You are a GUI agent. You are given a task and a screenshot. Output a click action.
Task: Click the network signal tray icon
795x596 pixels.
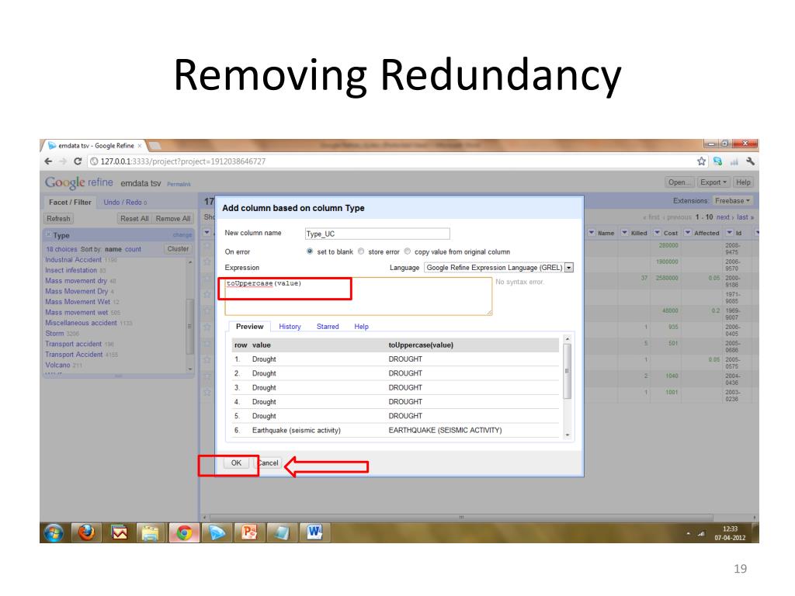[701, 534]
